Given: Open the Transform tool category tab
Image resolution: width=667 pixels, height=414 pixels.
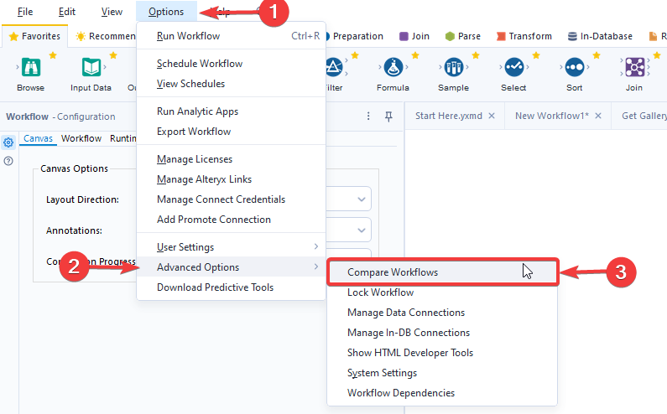Looking at the screenshot, I should [x=524, y=36].
